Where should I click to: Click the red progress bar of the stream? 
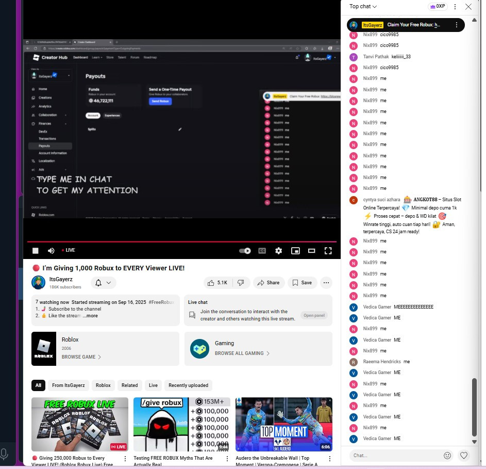(181, 241)
